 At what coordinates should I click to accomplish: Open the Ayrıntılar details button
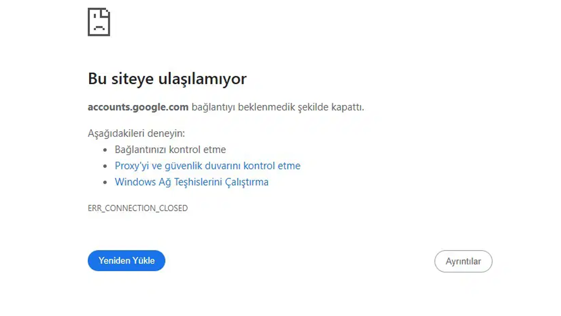[x=463, y=261]
